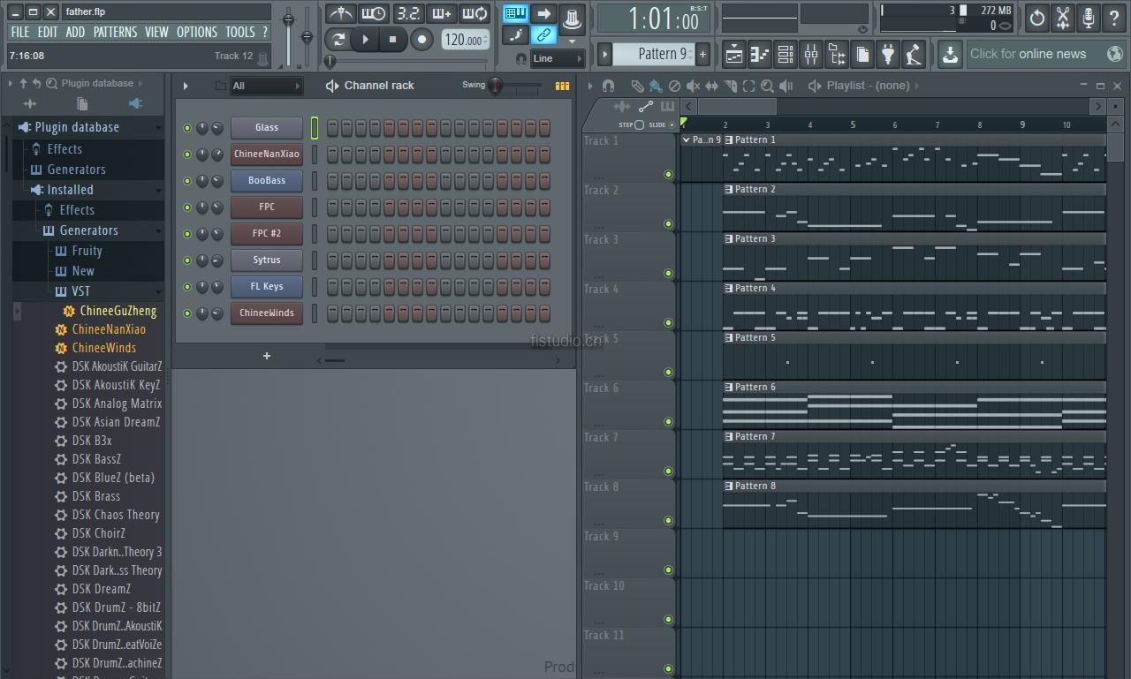This screenshot has width=1131, height=679.
Task: Click the audio editor scissors icon
Action: 1063,17
